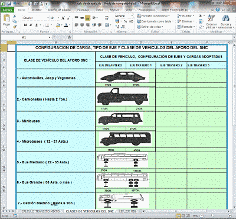Zoom in with the plus button
The image size is (236, 219).
coord(230,216)
